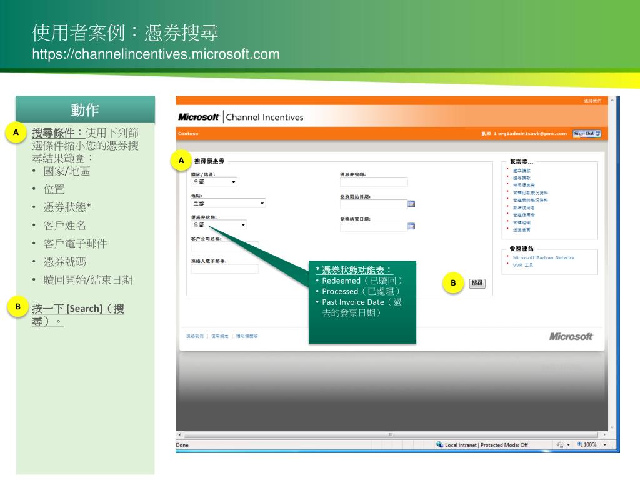Click the 按一下 [Search]（搜尋）instruction text
Viewport: 640px width, 480px height.
coord(78,315)
